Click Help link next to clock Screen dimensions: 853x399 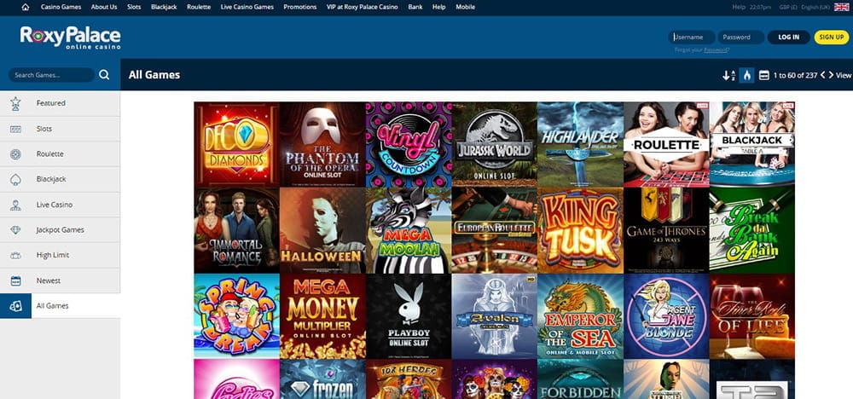coord(738,7)
